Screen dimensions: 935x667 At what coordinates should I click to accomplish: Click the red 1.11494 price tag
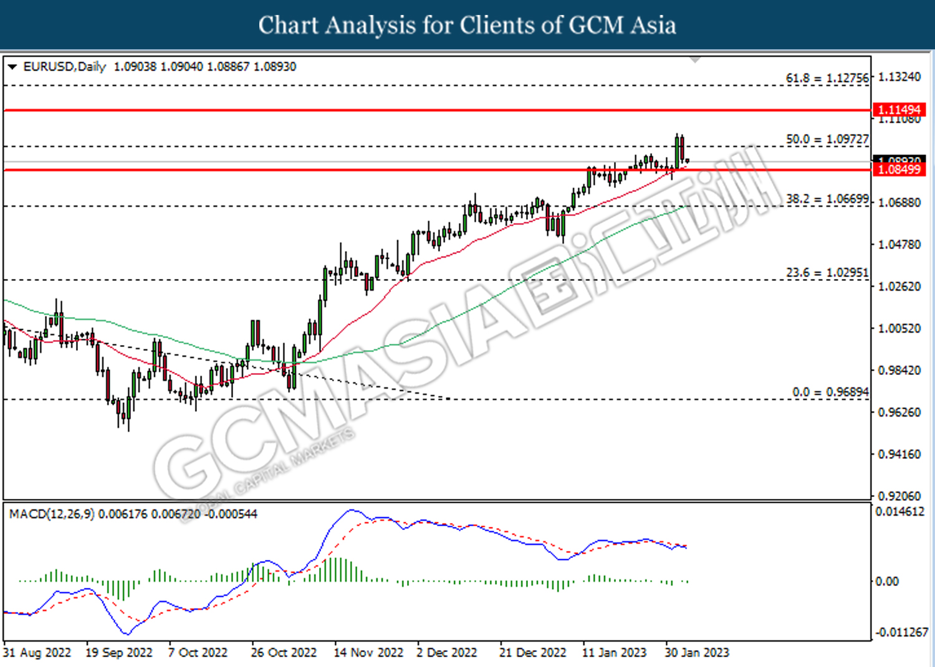tap(899, 110)
